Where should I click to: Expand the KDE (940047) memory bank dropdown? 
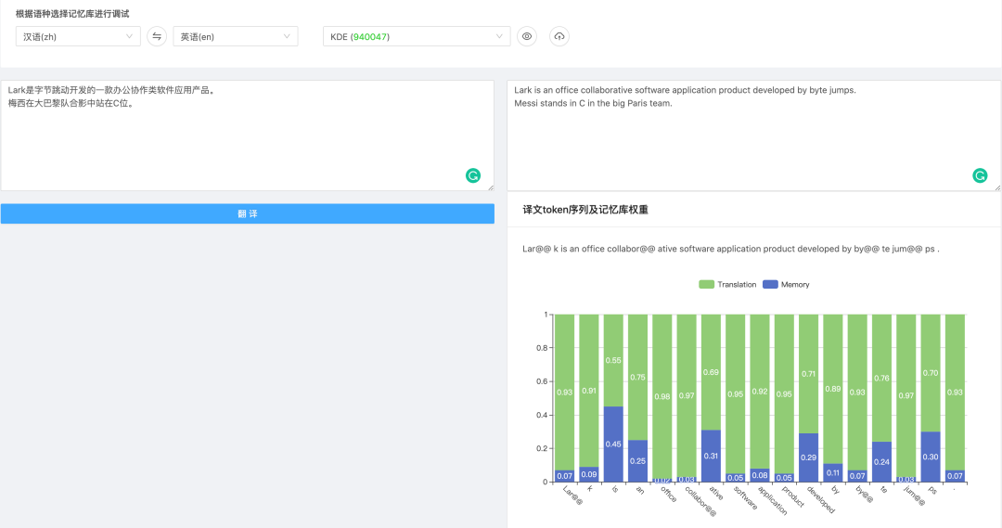[x=416, y=36]
